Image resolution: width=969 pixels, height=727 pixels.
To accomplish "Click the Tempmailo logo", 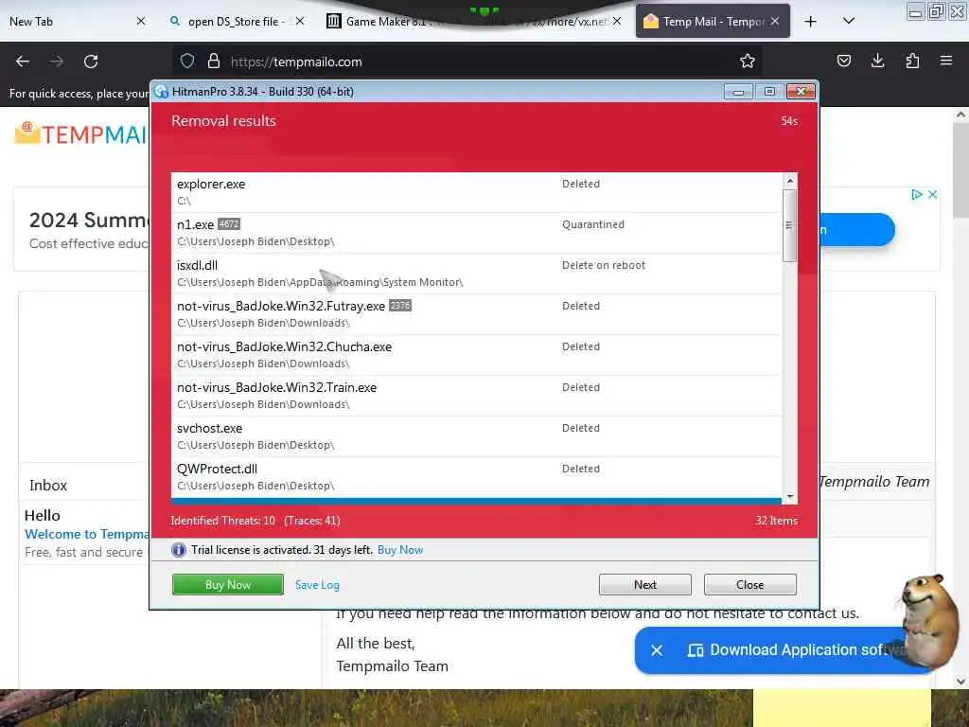I will pyautogui.click(x=80, y=134).
